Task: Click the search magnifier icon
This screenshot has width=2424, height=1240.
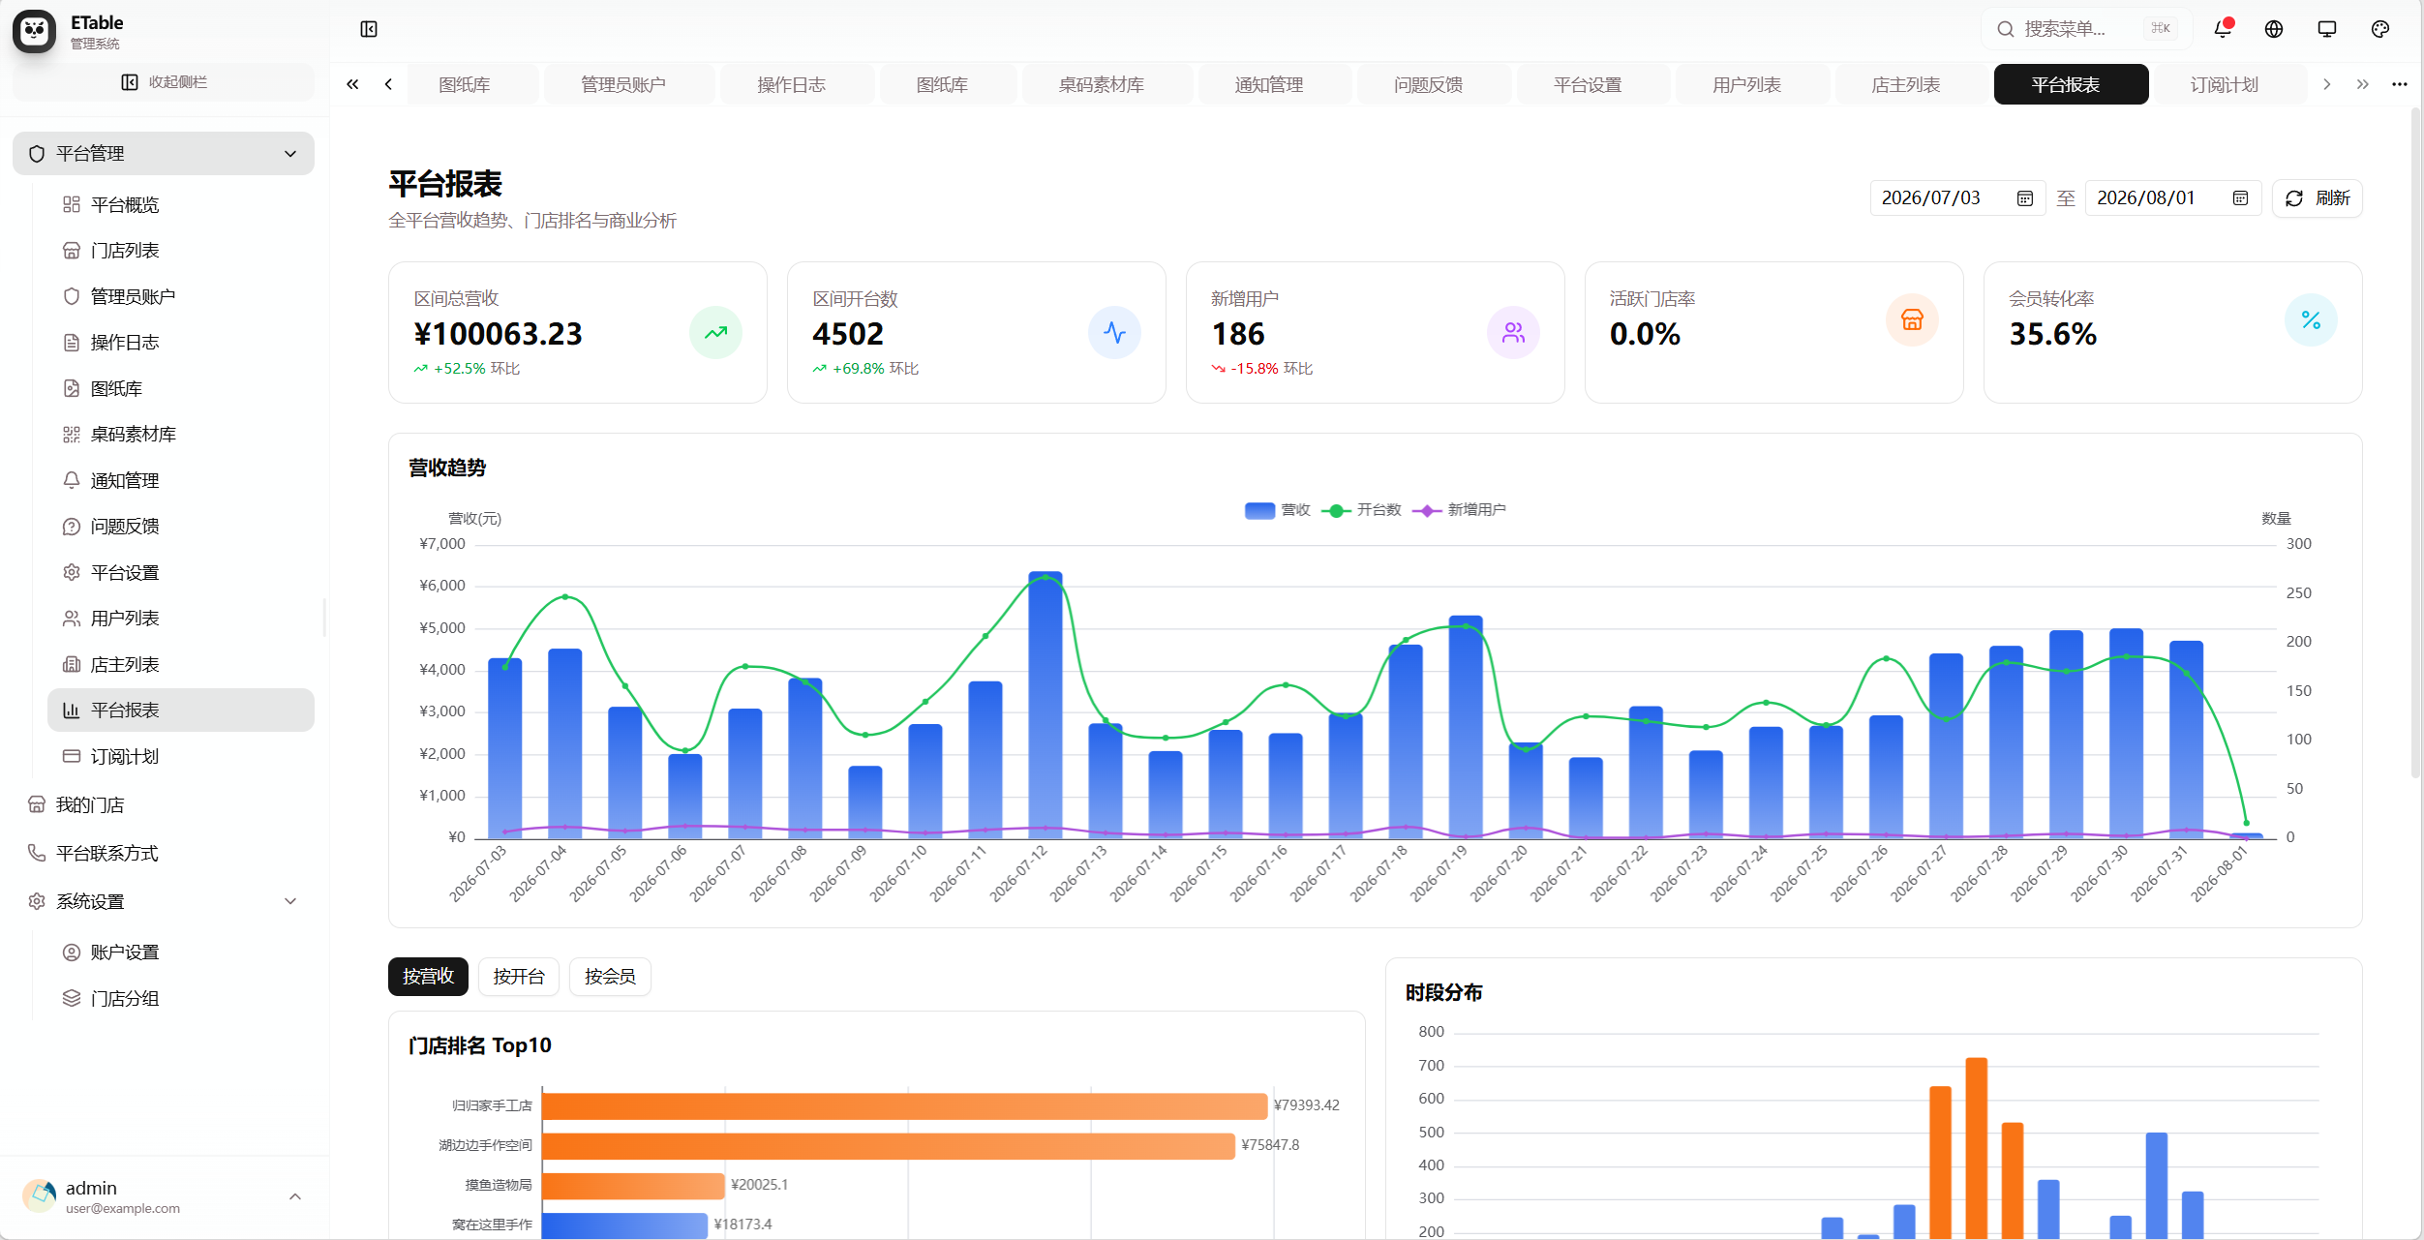Action: click(2006, 29)
